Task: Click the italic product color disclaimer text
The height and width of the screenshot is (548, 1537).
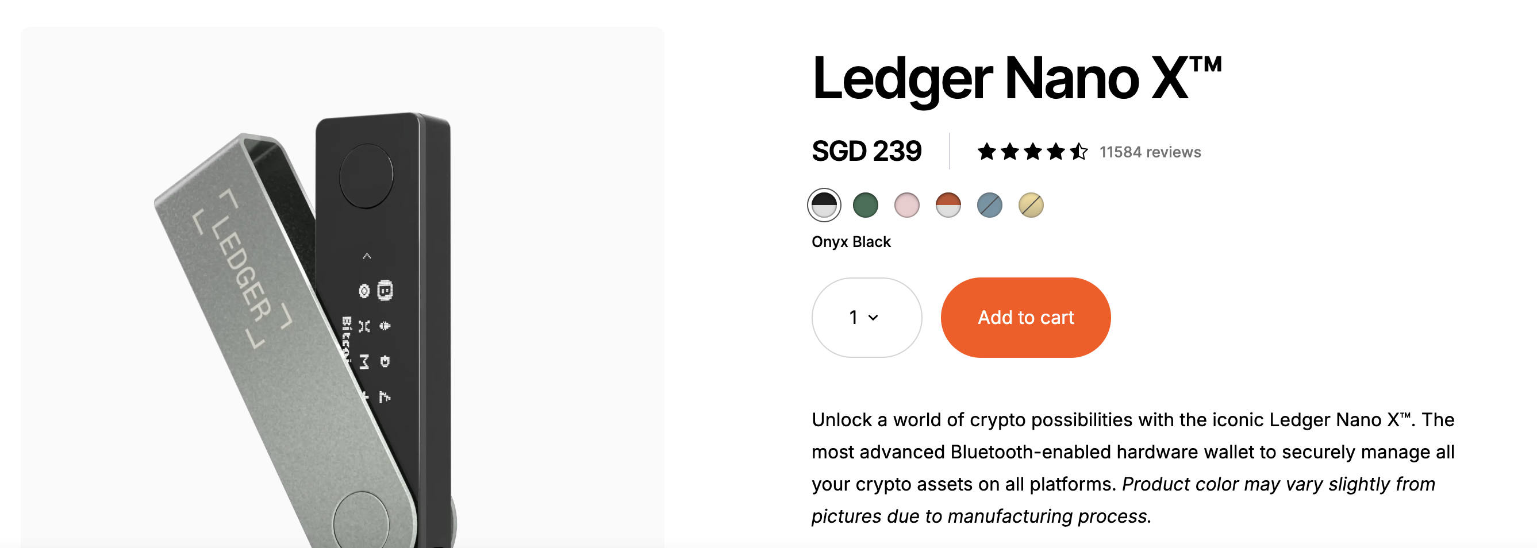Action: click(x=1122, y=501)
